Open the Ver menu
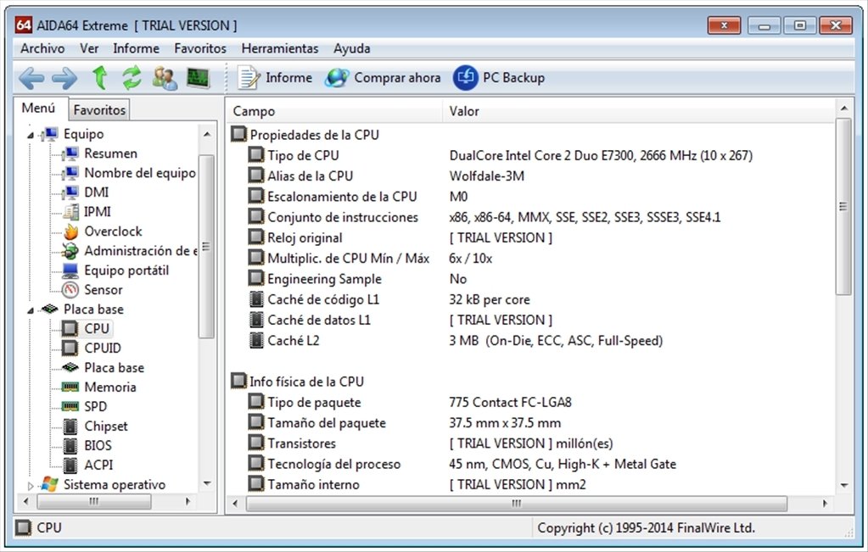 click(x=89, y=48)
